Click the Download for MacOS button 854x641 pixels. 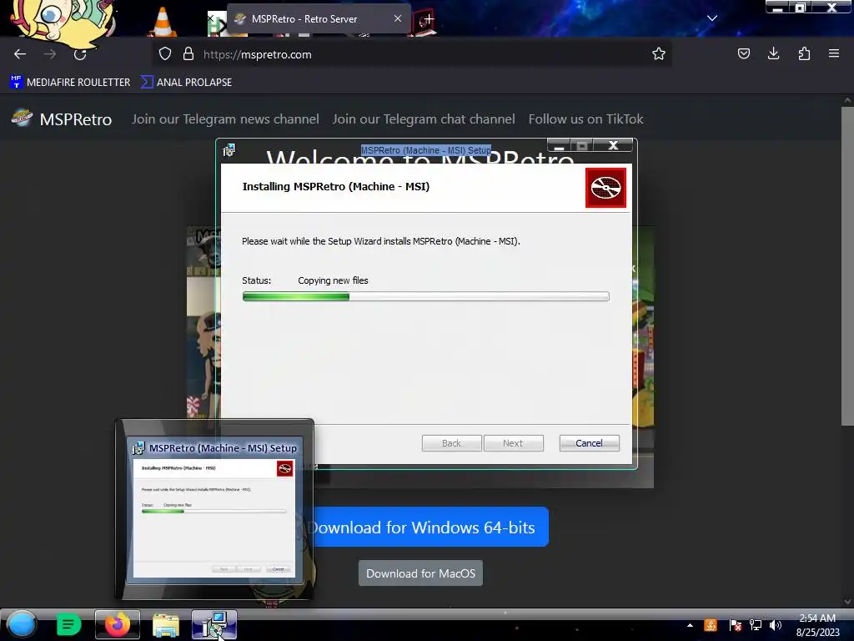click(x=420, y=573)
